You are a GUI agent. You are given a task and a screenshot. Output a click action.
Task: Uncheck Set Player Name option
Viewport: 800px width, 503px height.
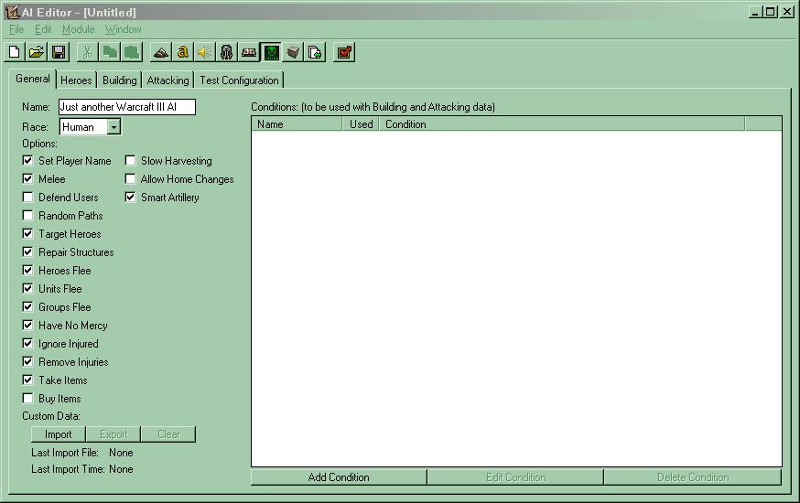point(28,161)
